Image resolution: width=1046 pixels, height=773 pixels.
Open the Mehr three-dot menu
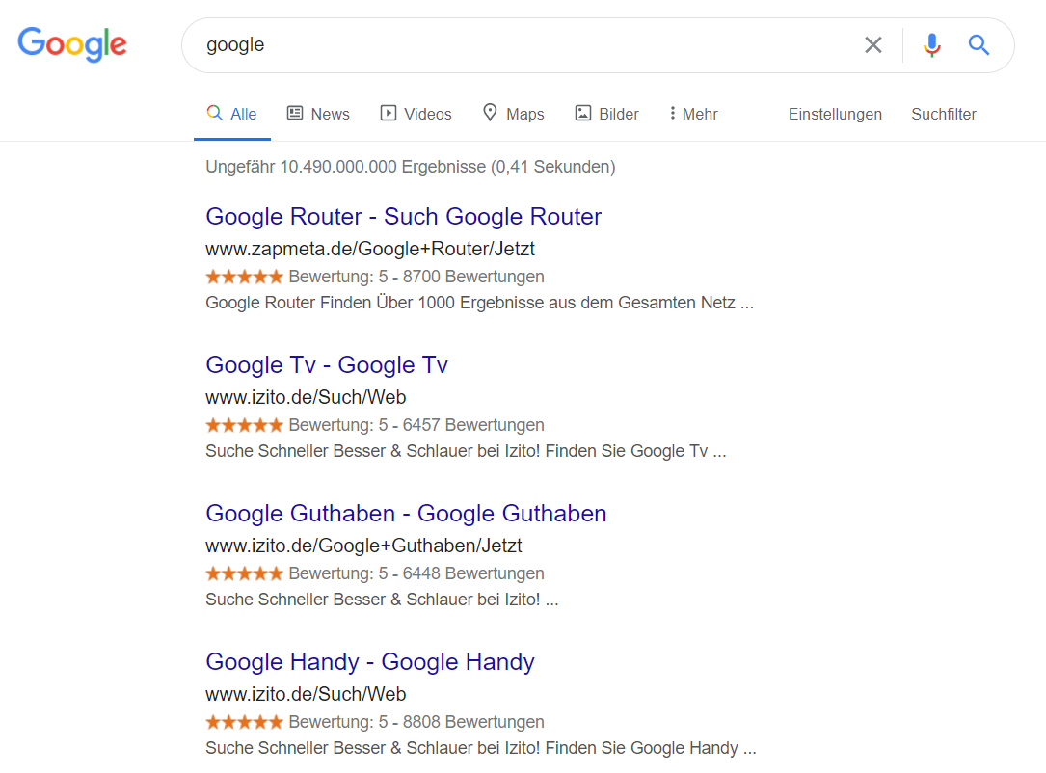694,114
